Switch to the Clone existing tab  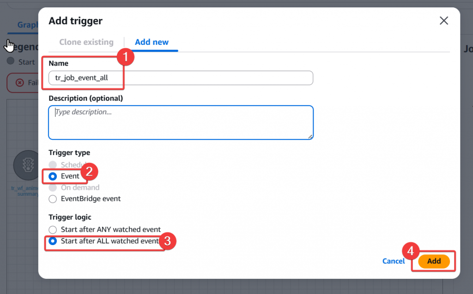(x=86, y=42)
